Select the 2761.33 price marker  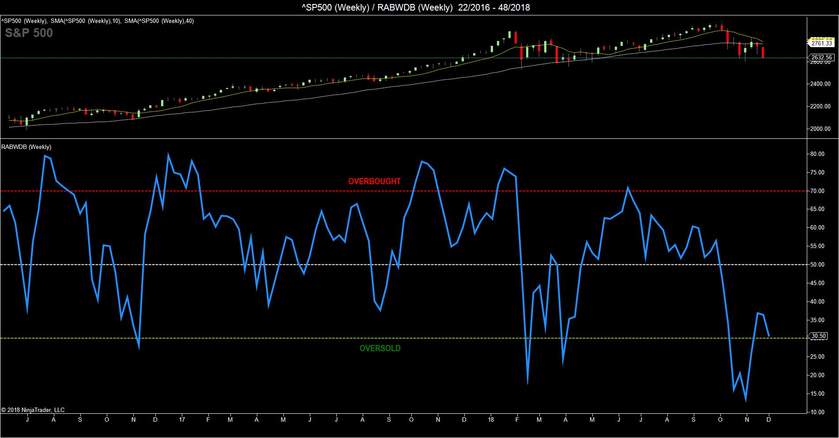(x=821, y=43)
